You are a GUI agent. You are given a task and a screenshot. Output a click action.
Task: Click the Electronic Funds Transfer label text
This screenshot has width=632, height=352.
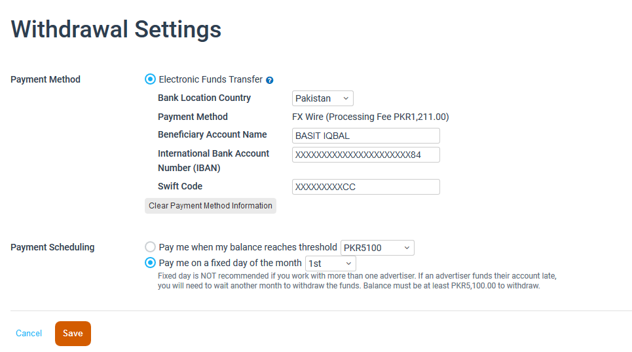[210, 79]
